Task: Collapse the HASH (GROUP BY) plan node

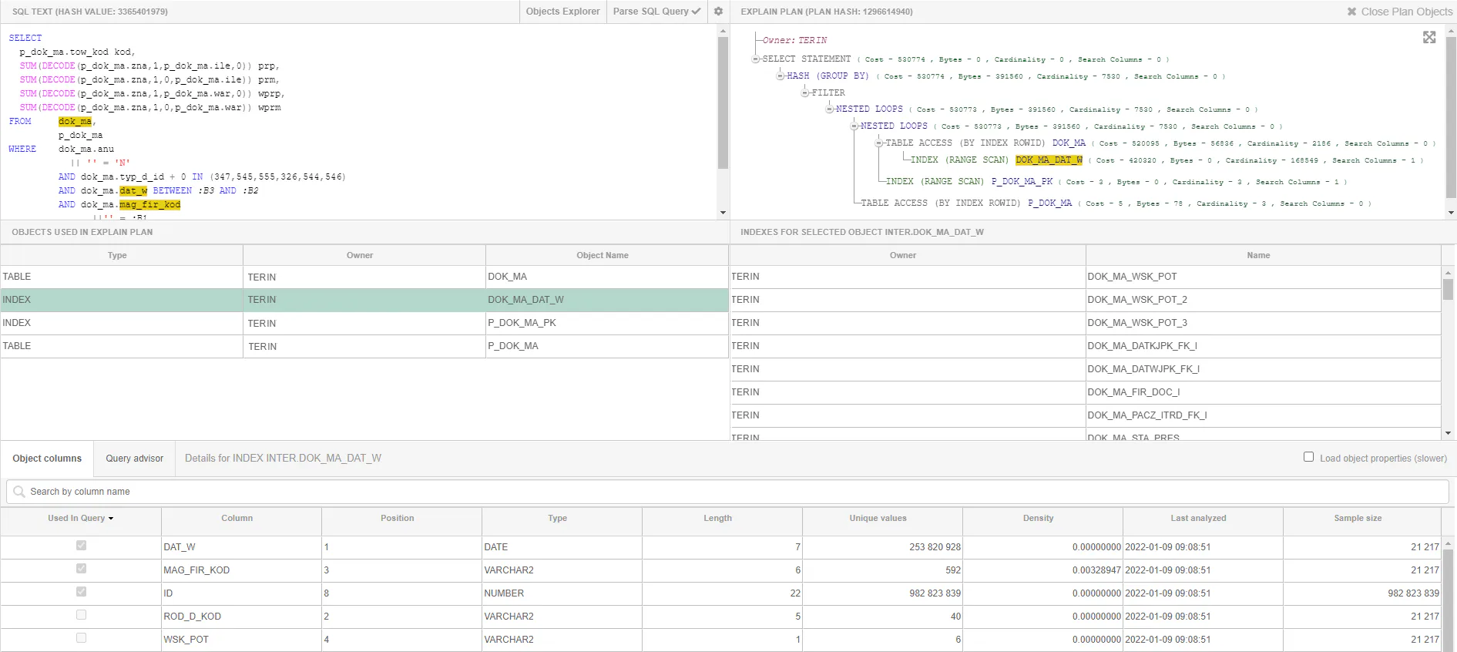Action: [x=781, y=76]
